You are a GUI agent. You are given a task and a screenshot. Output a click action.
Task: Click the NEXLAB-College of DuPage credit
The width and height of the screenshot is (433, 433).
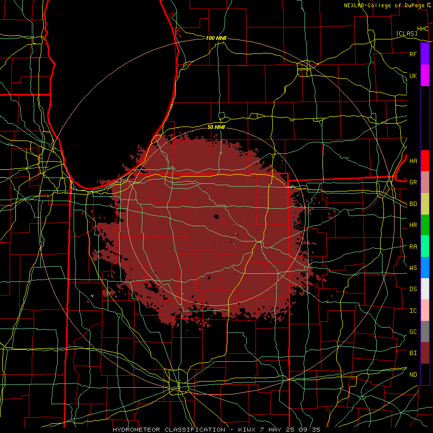coord(384,5)
